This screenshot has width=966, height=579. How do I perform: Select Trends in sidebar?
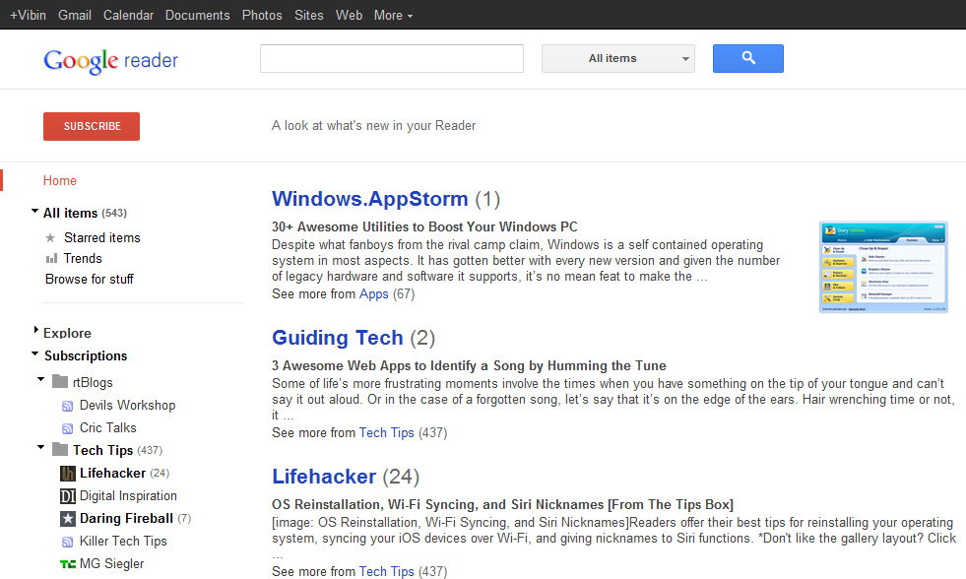[83, 258]
